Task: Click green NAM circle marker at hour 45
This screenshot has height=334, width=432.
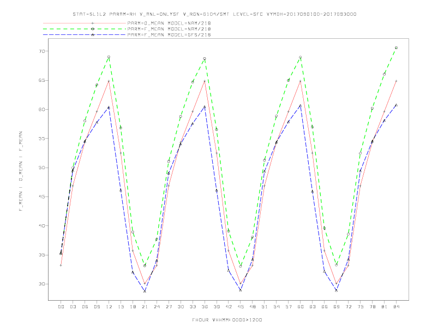Action: 241,266
